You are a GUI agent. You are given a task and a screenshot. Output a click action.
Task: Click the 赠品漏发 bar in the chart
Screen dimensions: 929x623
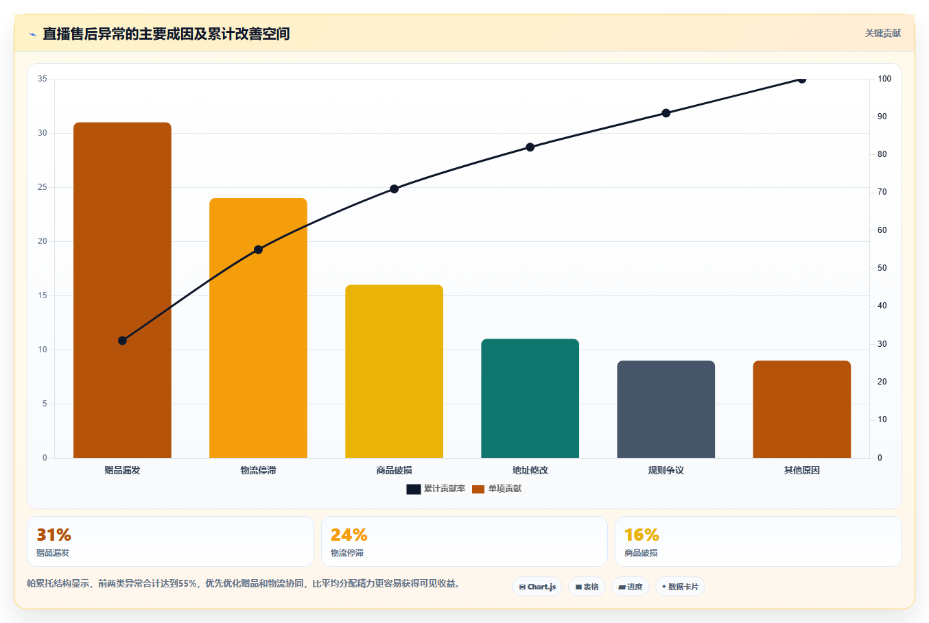point(122,290)
